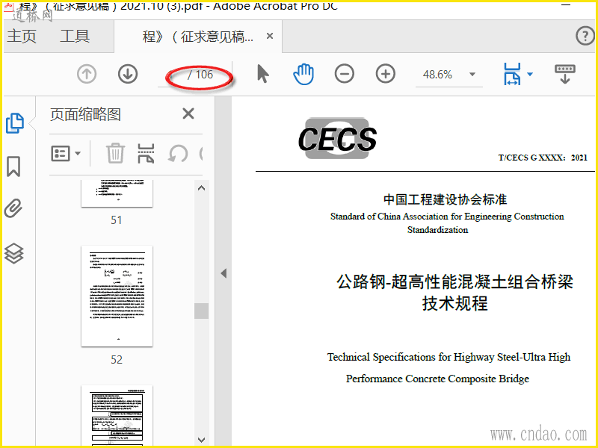The height and width of the screenshot is (448, 598).
Task: Open the page thumbnails sidebar icon
Action: (x=15, y=123)
